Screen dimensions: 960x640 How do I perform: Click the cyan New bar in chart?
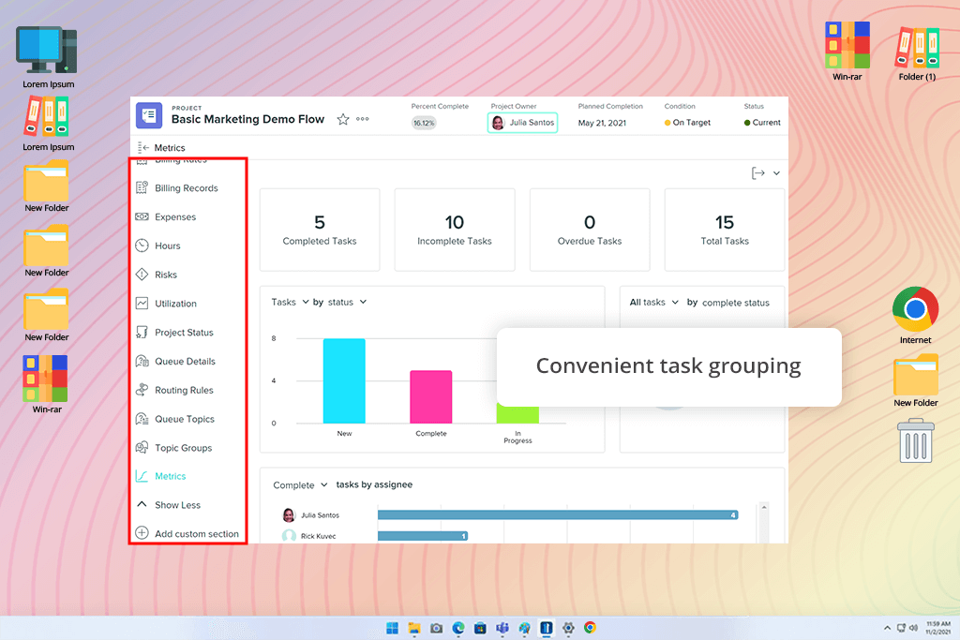pos(344,380)
